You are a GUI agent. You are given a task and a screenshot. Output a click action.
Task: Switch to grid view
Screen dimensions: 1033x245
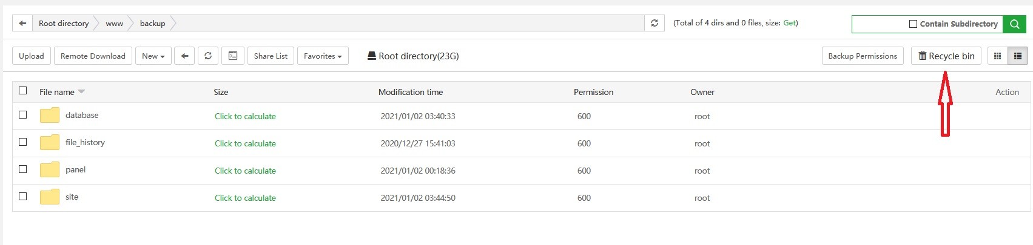pos(997,56)
